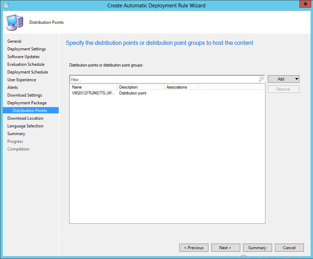
Task: Open the Download Settings page
Action: click(x=24, y=95)
